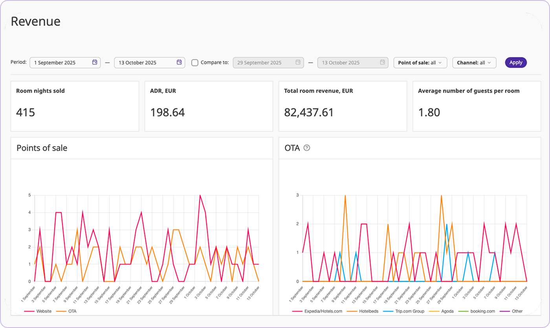
Task: Open the Channel filter dropdown
Action: pos(474,62)
